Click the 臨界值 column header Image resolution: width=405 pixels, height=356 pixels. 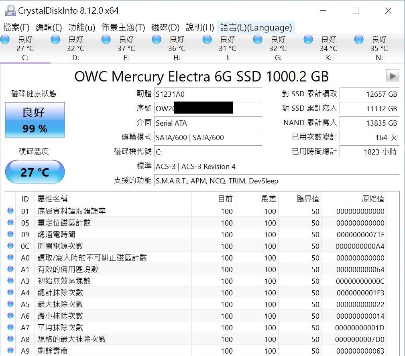pos(300,199)
